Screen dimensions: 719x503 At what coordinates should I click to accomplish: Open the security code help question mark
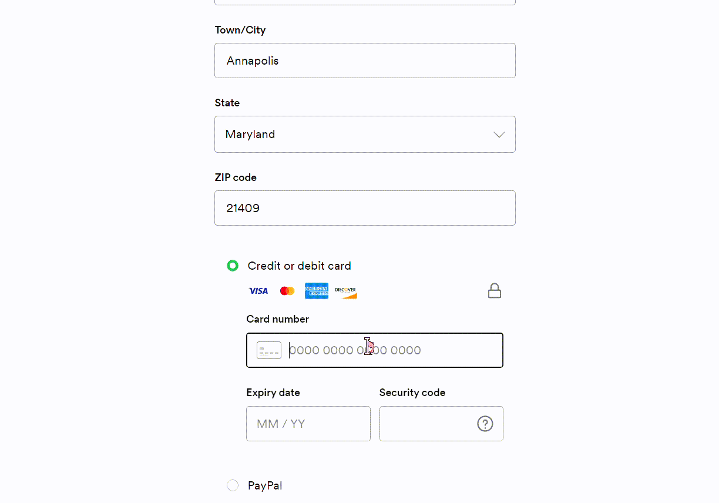pyautogui.click(x=485, y=424)
